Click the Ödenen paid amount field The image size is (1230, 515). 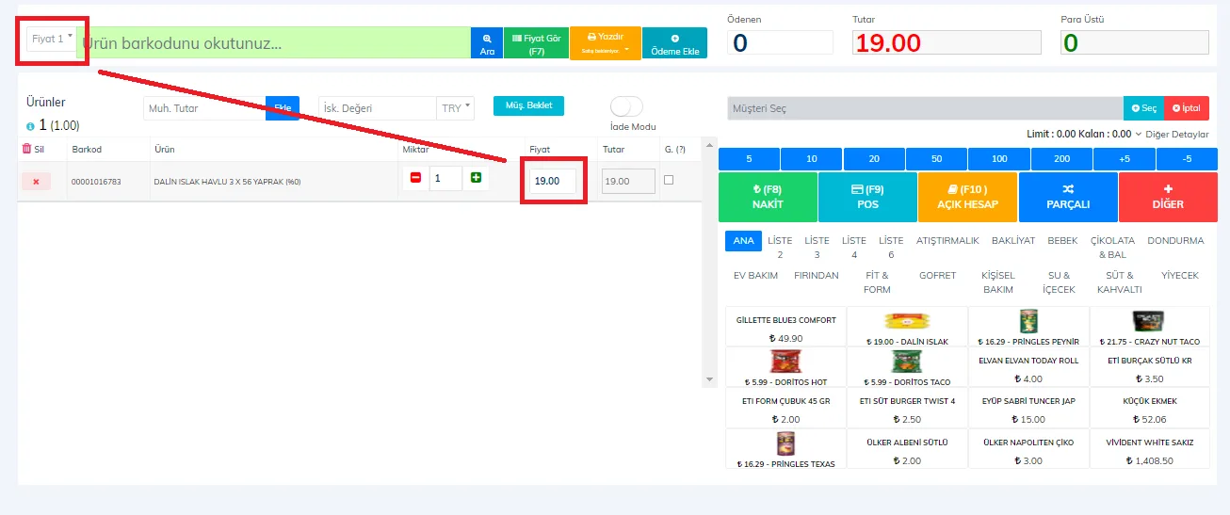(x=780, y=42)
